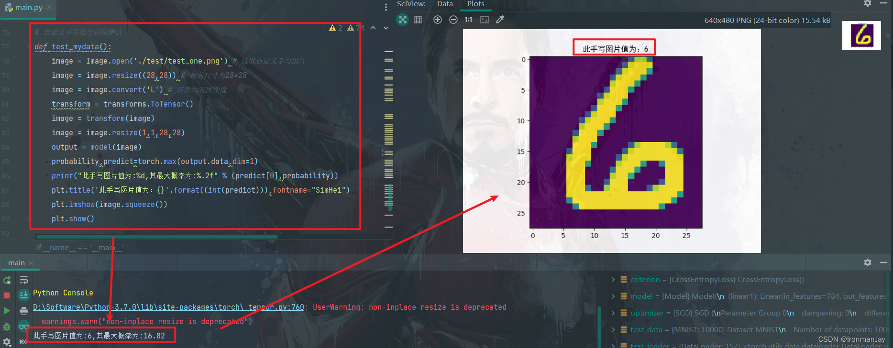This screenshot has width=893, height=348.
Task: Toggle the chessboard transparency background in SciView
Action: pyautogui.click(x=403, y=20)
